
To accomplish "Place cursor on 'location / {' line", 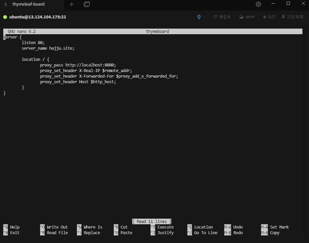I will [36, 59].
